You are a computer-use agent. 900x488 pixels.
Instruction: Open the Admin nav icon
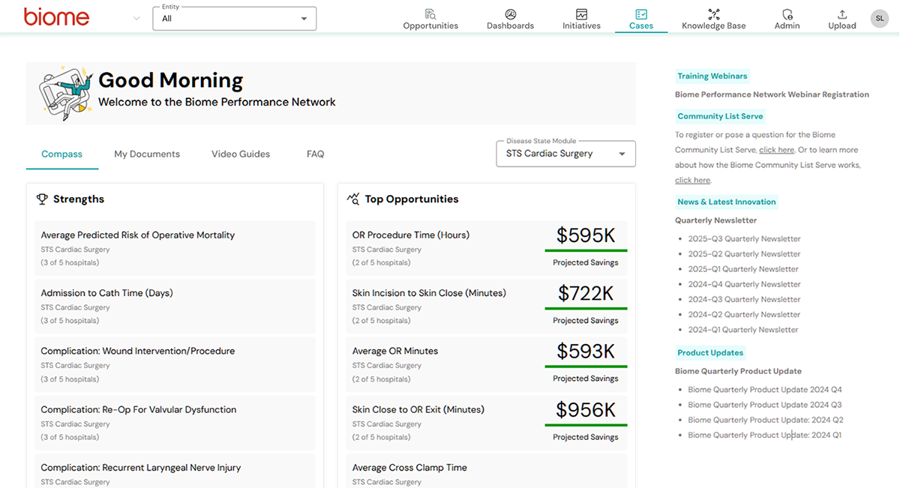coord(787,14)
